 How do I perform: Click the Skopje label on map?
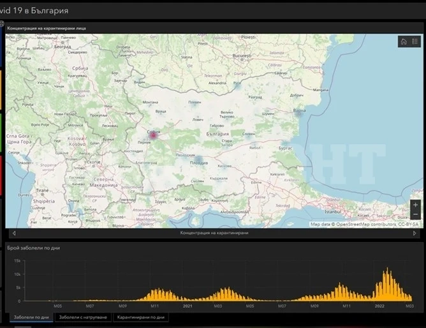pos(94,162)
